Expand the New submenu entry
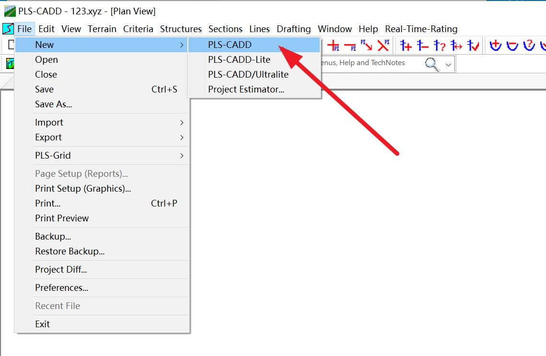This screenshot has height=356, width=546. click(x=101, y=45)
